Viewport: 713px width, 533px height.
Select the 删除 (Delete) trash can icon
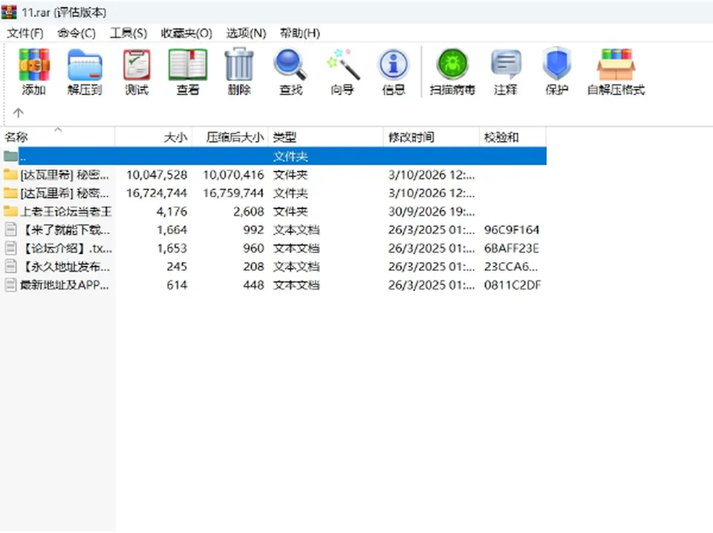click(x=239, y=65)
